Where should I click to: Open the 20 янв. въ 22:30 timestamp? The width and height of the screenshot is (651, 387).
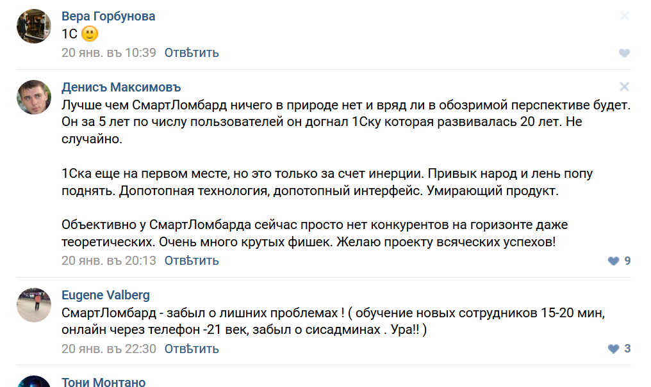(x=109, y=349)
